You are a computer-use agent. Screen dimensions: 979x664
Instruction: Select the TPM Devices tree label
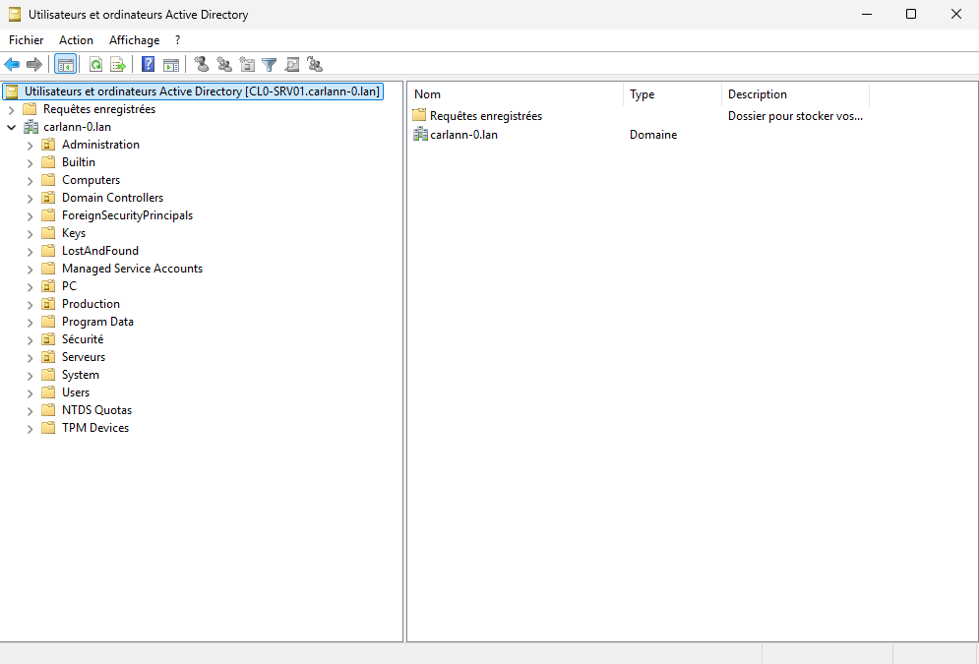coord(95,428)
